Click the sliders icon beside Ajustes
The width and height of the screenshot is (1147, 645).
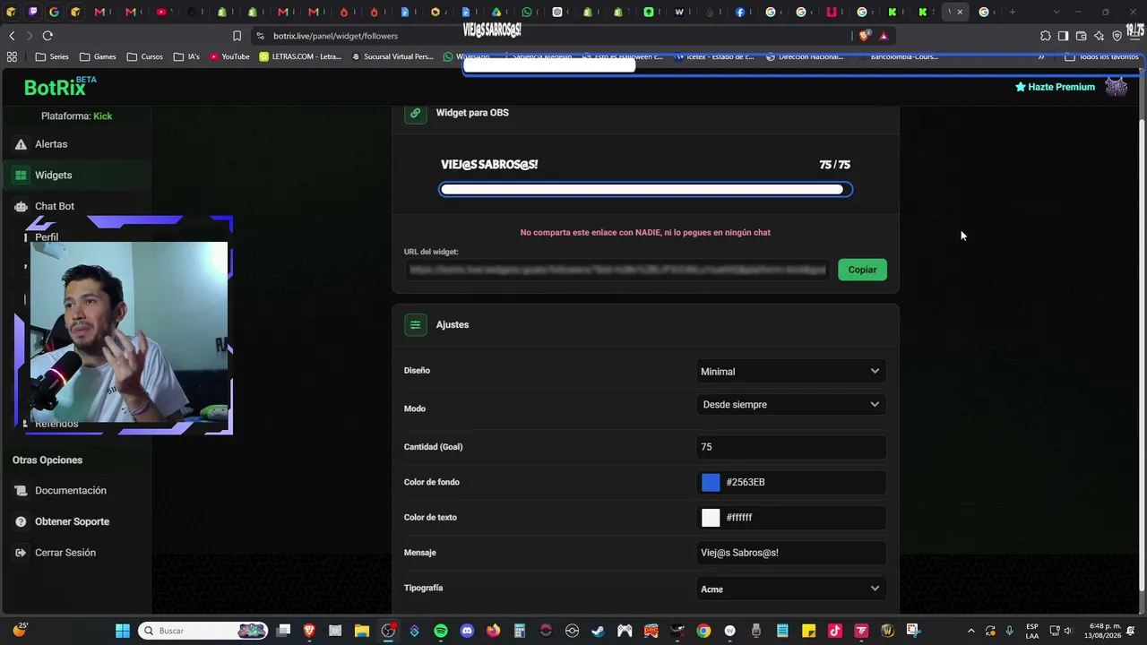(x=415, y=325)
